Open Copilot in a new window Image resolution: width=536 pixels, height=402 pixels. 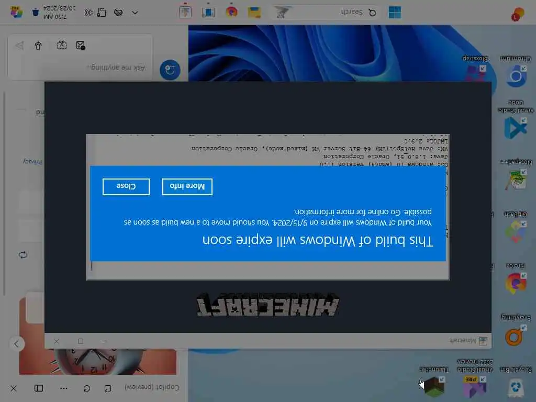pos(108,388)
